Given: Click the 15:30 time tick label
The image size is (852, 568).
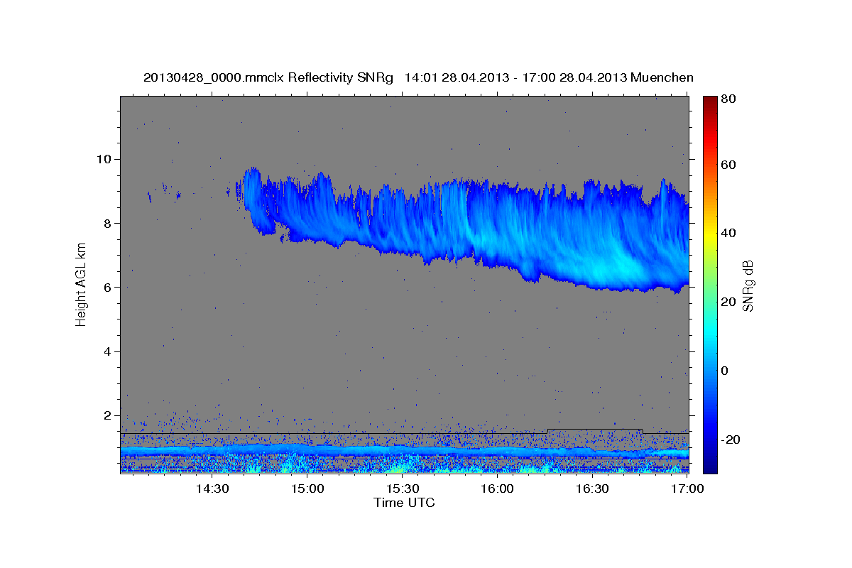Looking at the screenshot, I should [402, 489].
